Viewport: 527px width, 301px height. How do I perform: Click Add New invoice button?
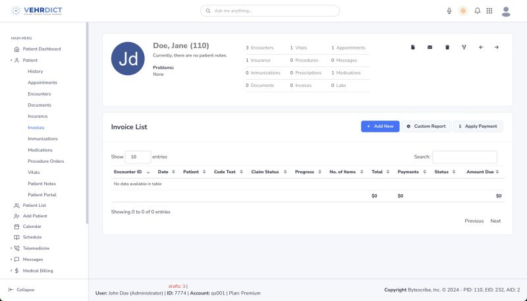[x=380, y=126]
